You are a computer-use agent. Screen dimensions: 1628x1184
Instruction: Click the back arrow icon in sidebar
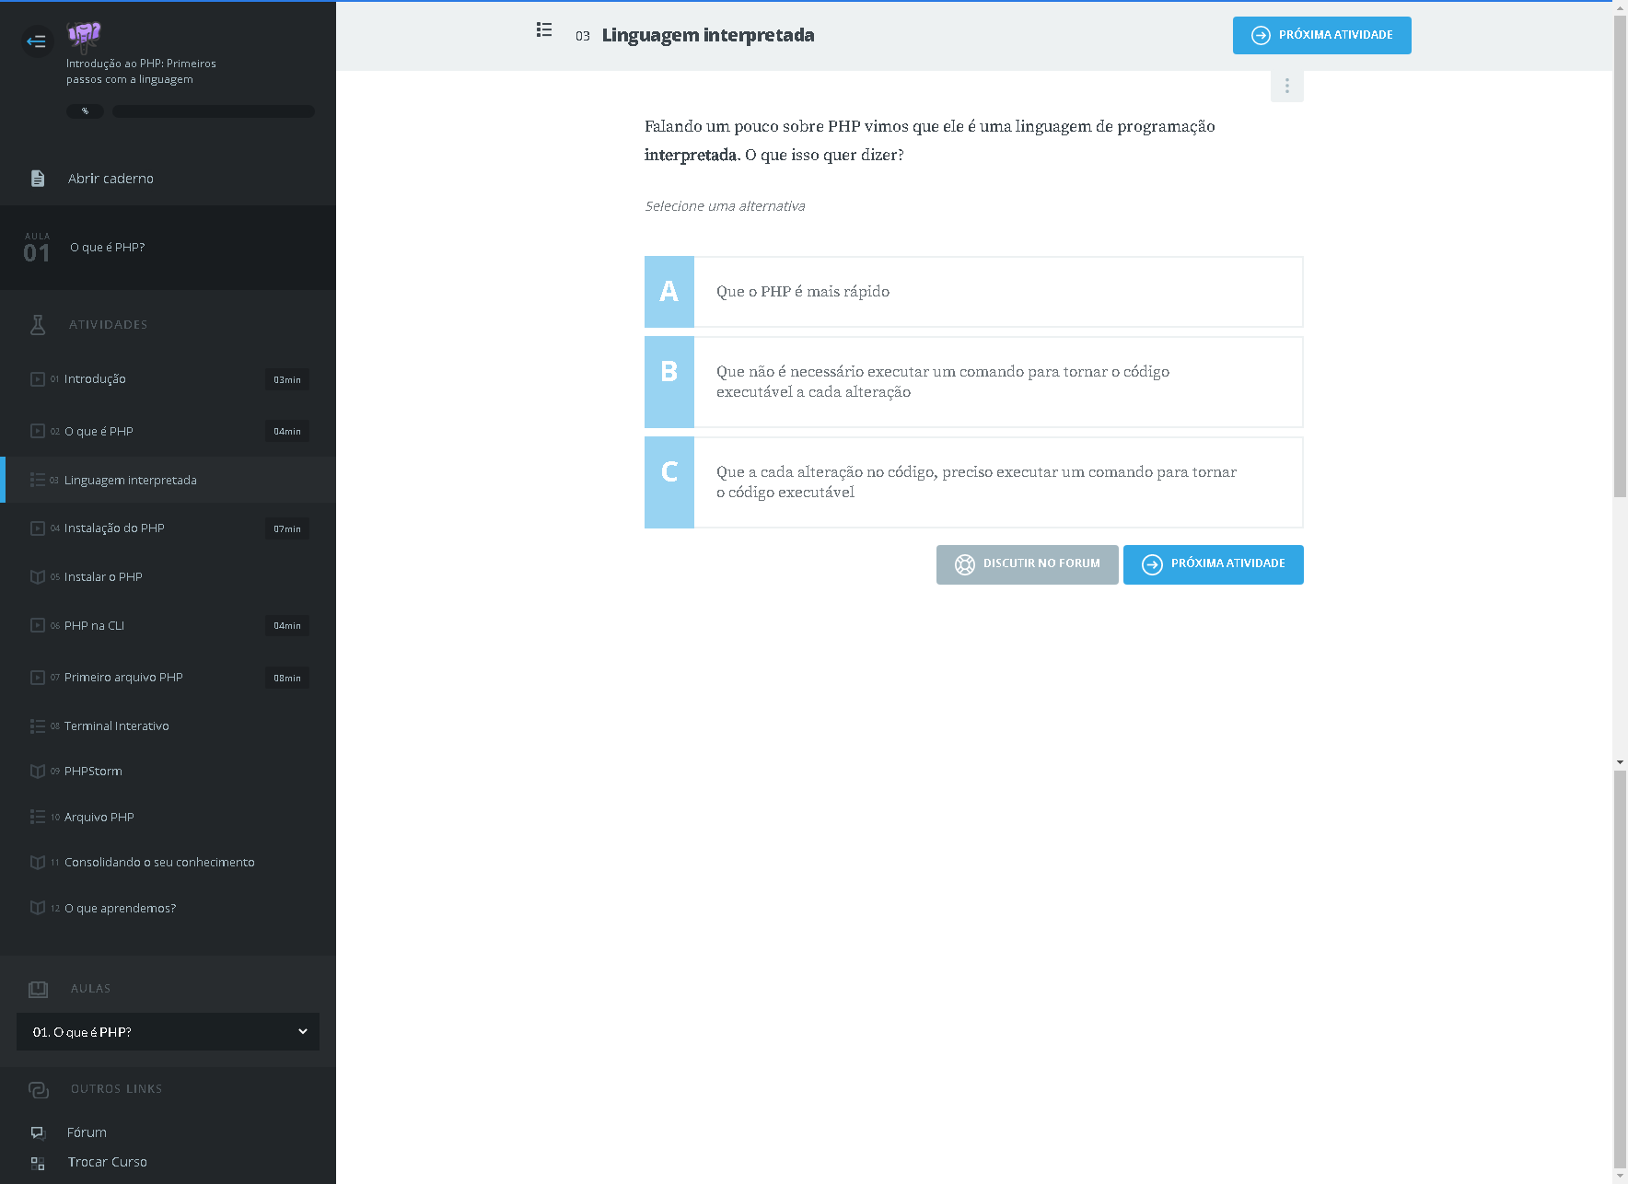pyautogui.click(x=37, y=41)
